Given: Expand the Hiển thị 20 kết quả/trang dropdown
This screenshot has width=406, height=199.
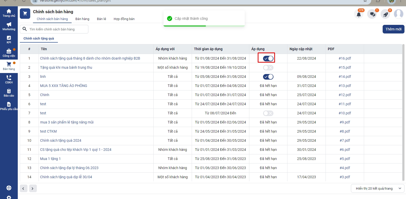Looking at the screenshot, I should click(377, 188).
